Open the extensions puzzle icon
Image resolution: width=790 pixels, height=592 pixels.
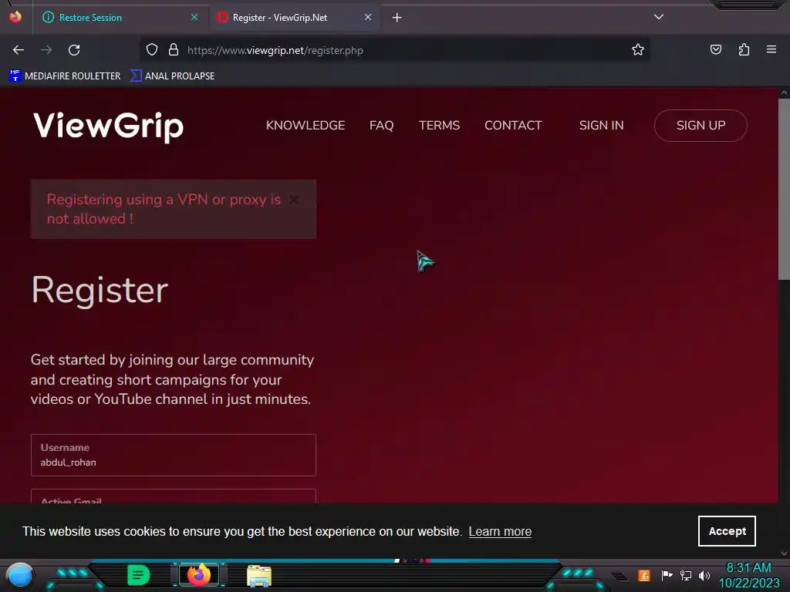(744, 50)
